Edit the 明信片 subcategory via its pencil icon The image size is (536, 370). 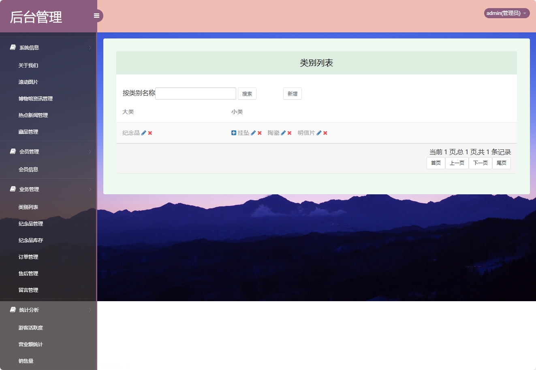tap(319, 133)
